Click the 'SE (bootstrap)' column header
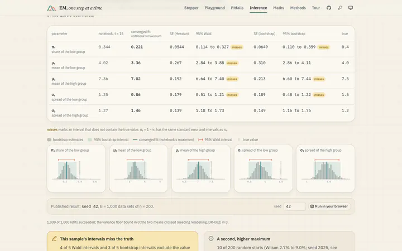 264,34
